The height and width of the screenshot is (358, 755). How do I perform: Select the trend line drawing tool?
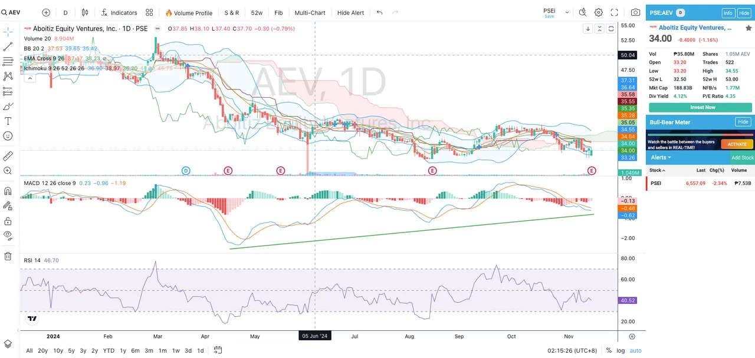coord(8,47)
